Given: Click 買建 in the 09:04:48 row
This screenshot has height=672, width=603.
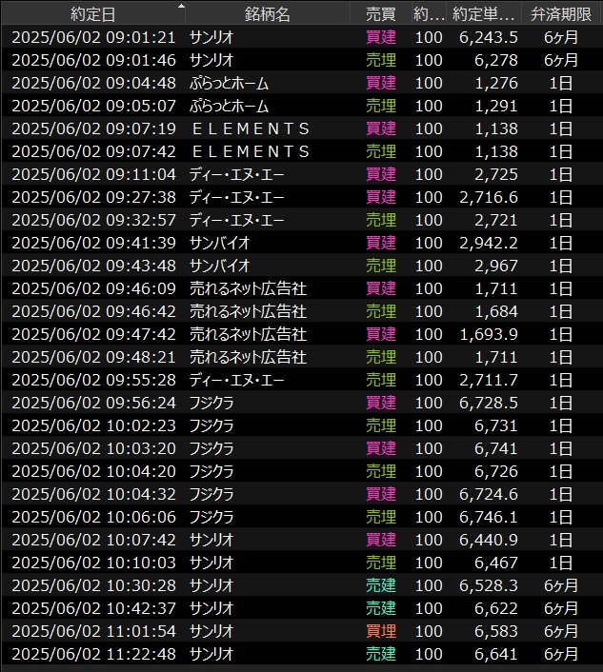Looking at the screenshot, I should click(x=381, y=83).
